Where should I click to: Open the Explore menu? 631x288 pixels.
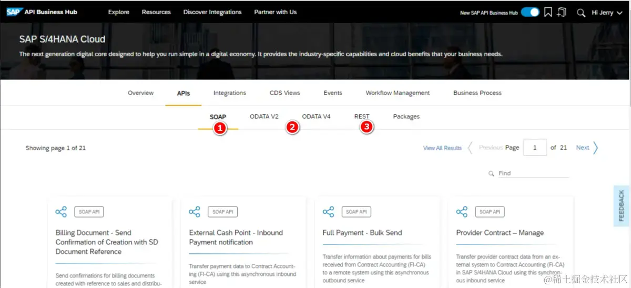pos(119,12)
